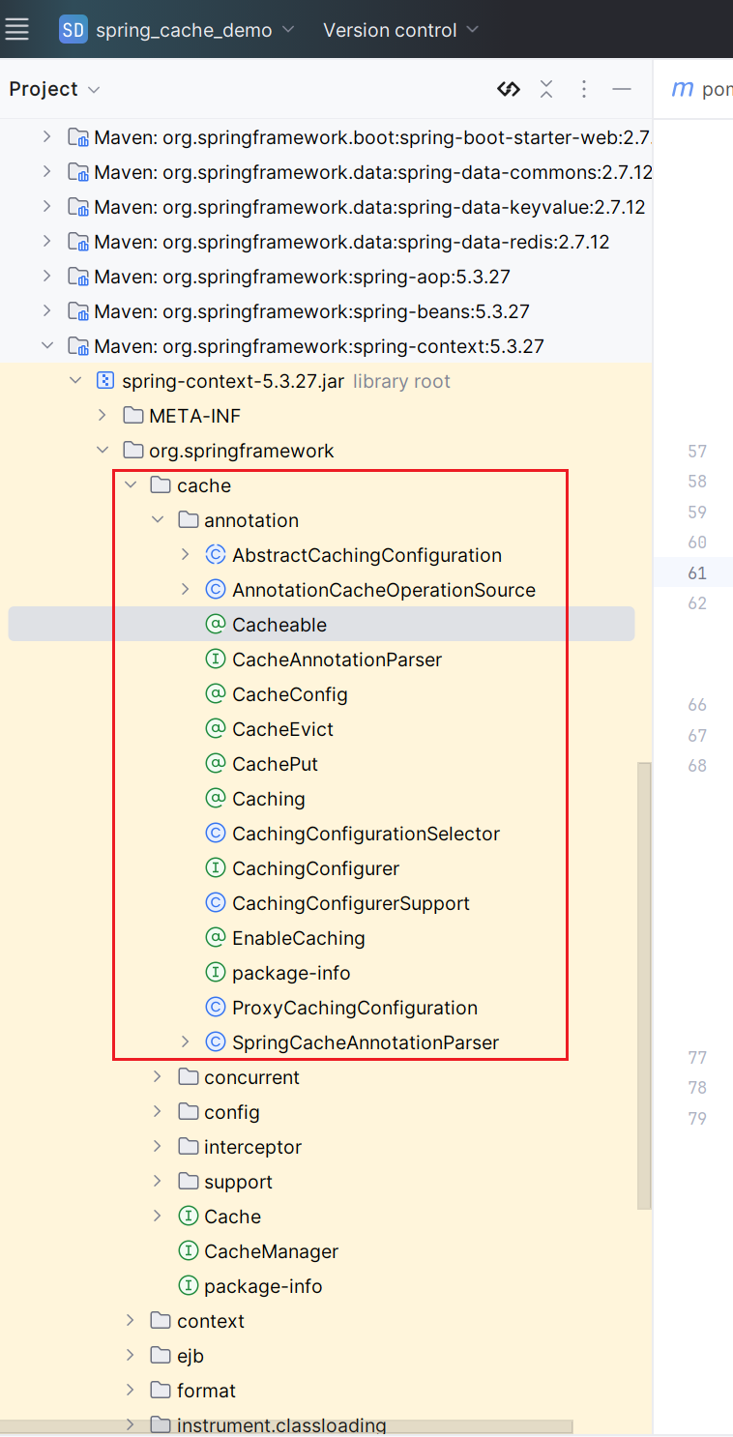Click the Project panel vertical scrollbar

coord(645,985)
